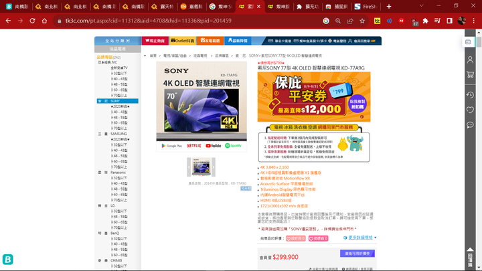Viewport: 482px width, 271px height.
Task: Click the teal B floating icon
Action: tap(7, 260)
